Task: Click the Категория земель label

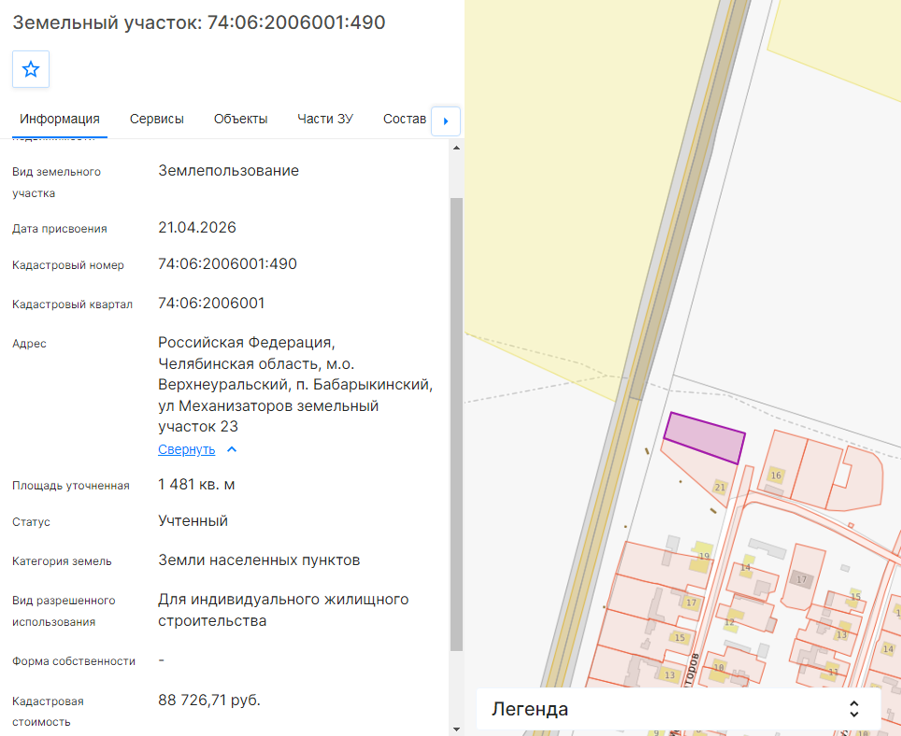Action: tap(62, 561)
